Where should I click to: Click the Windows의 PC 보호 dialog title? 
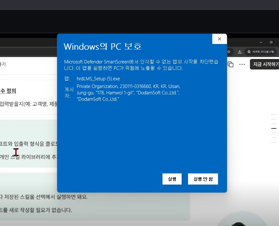click(102, 47)
